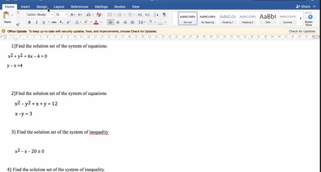Click the red font color button
This screenshot has width=321, height=172.
pos(96,22)
